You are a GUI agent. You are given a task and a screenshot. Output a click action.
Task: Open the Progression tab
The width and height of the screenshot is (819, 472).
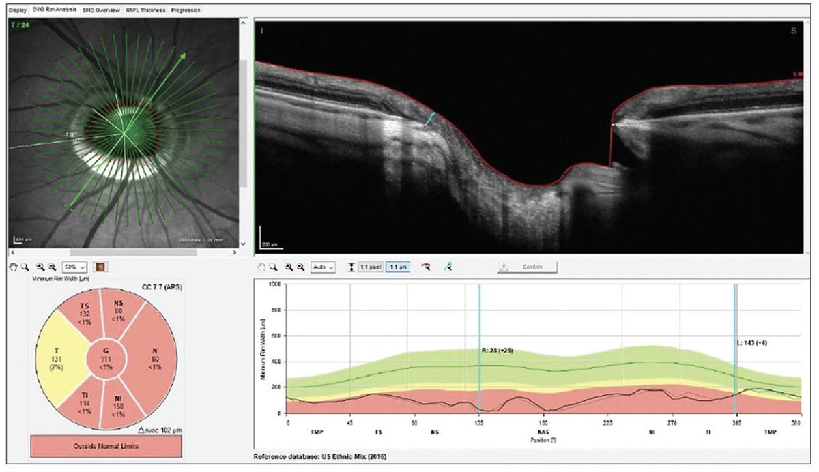click(186, 10)
